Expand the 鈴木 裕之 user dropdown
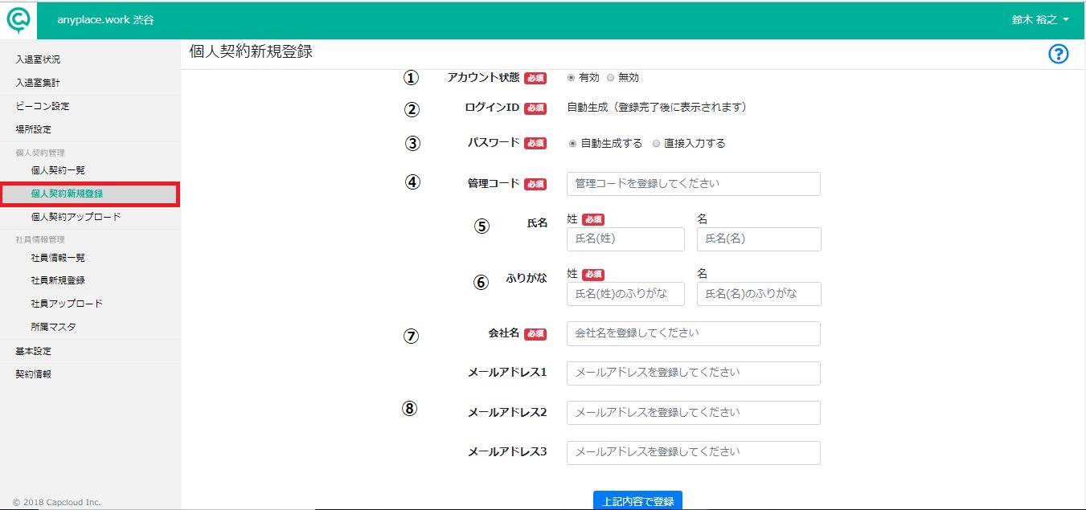The image size is (1086, 510). click(x=1040, y=19)
